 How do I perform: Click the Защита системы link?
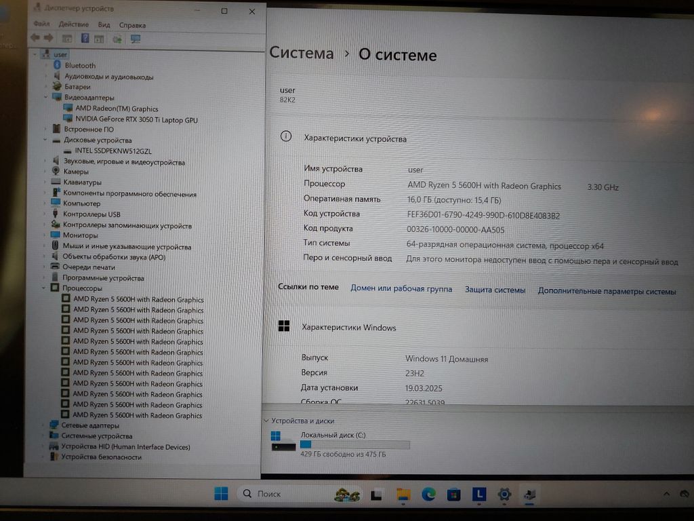[x=495, y=290]
